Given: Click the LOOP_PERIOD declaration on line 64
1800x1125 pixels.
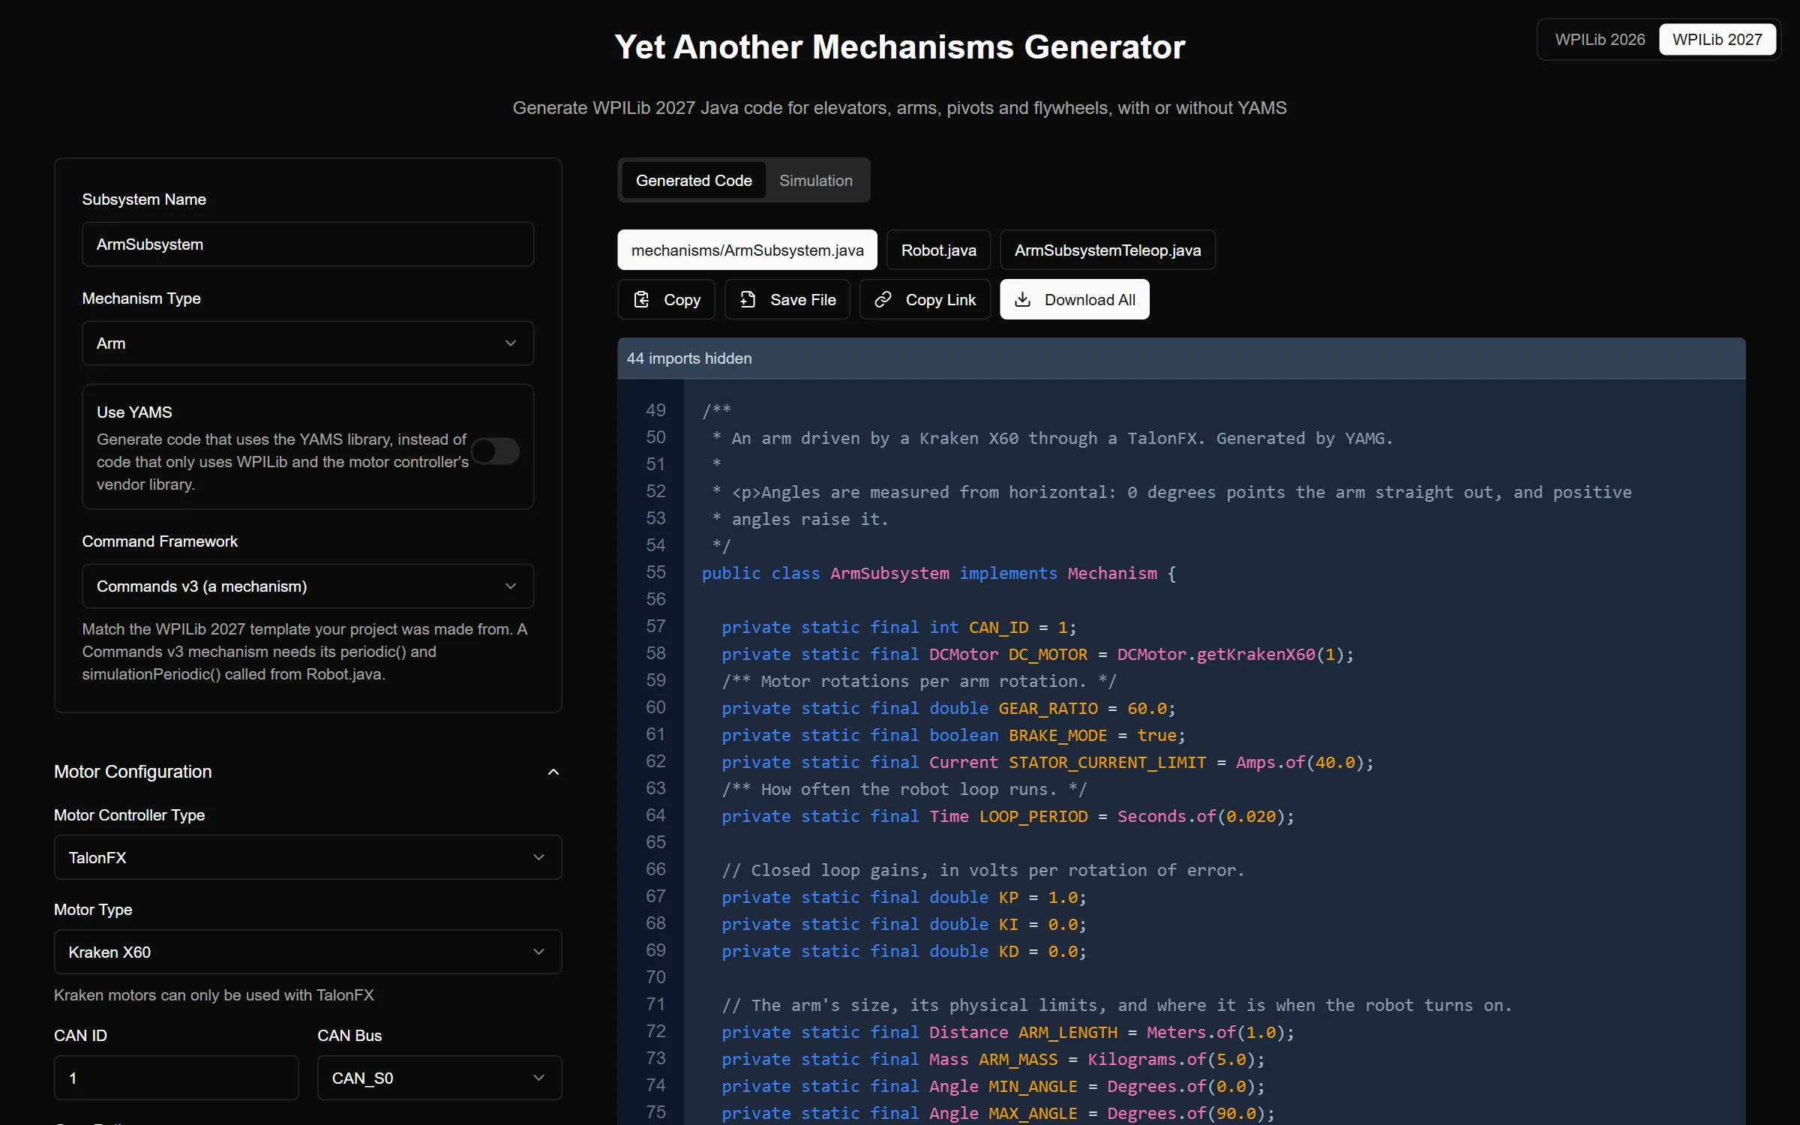Looking at the screenshot, I should [x=1007, y=816].
